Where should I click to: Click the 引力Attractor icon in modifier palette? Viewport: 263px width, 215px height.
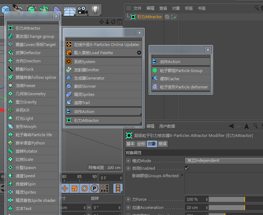[10, 28]
